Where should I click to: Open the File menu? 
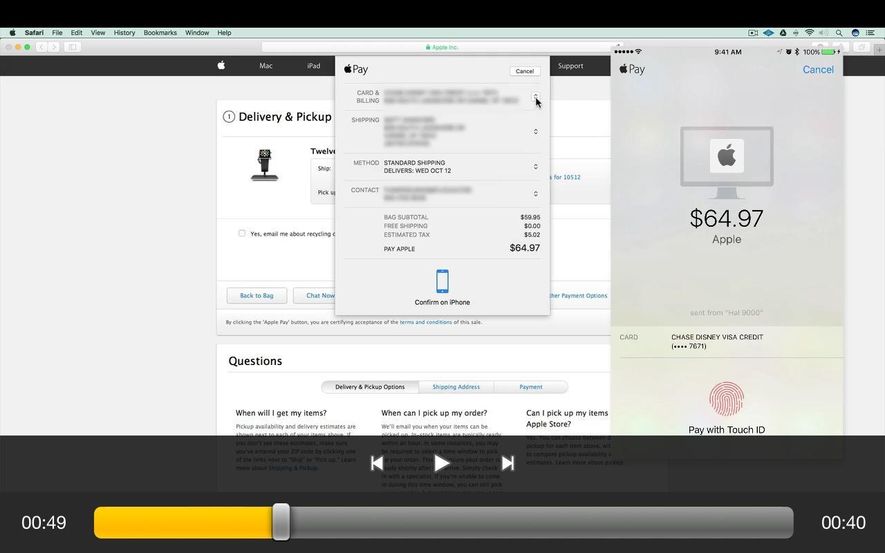pos(57,32)
